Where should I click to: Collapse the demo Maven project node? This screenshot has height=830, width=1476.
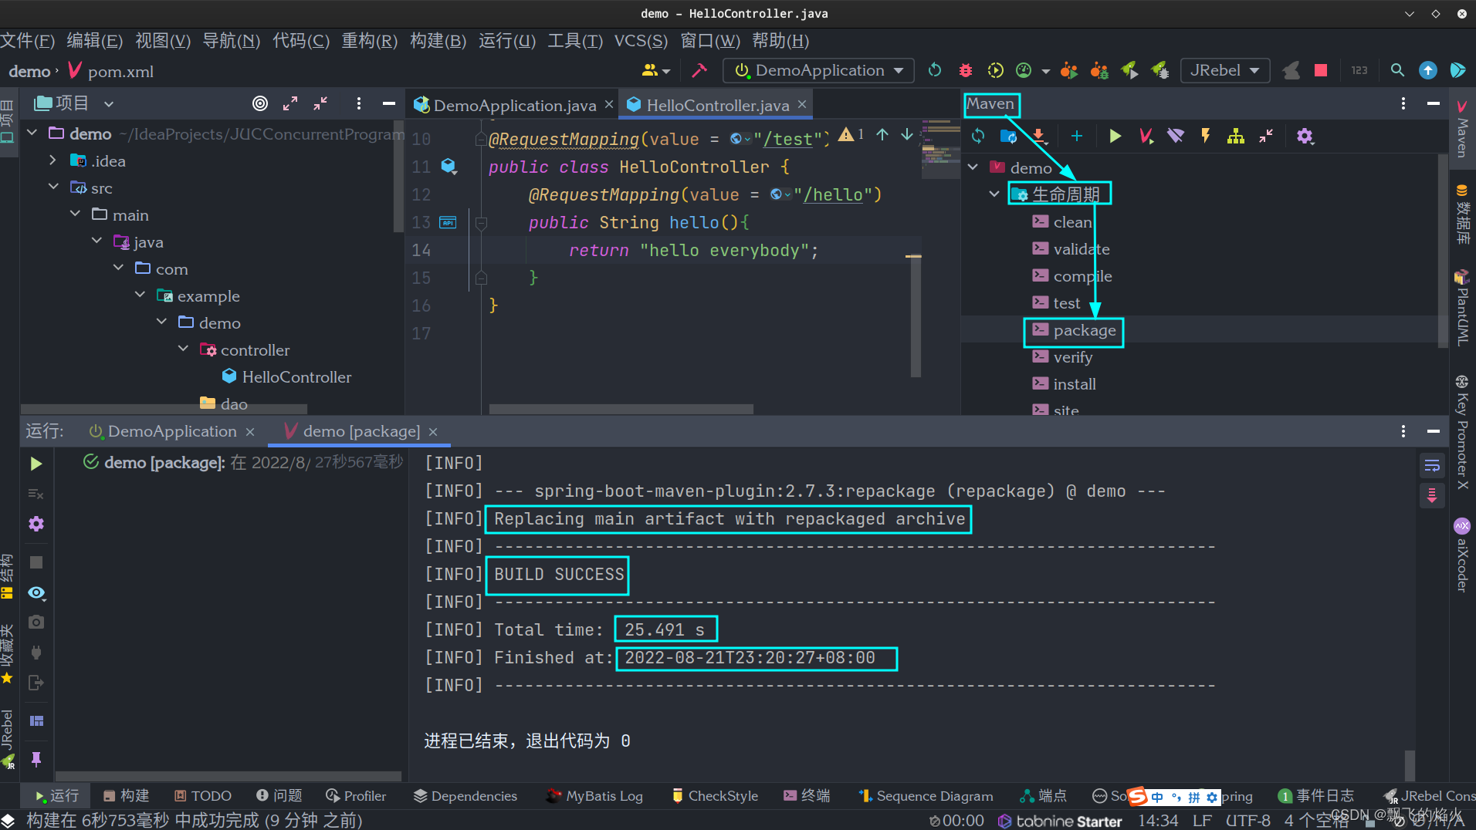973,167
